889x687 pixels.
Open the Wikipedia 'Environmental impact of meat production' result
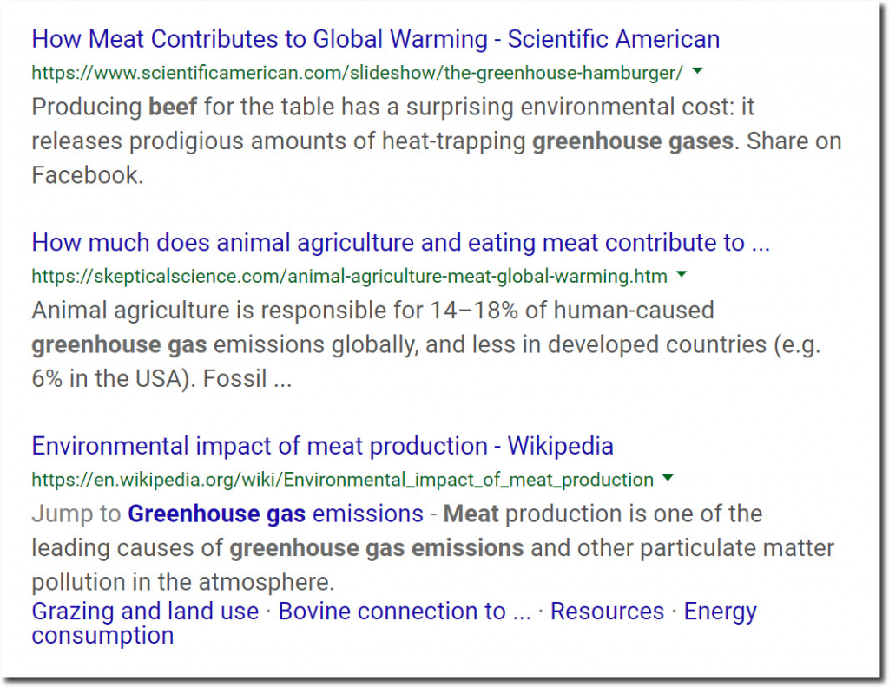click(323, 446)
